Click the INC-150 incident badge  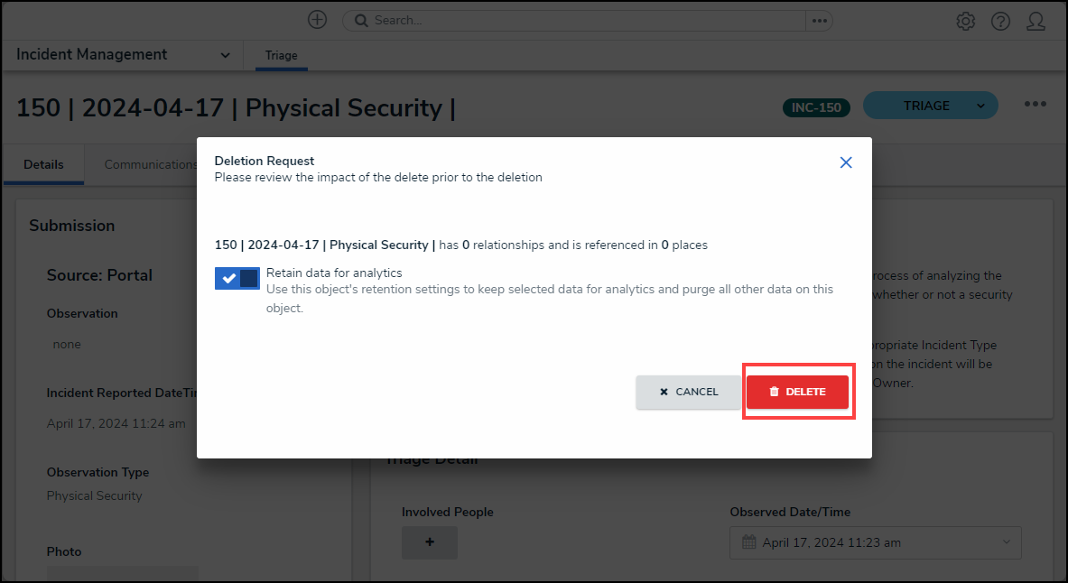point(816,107)
